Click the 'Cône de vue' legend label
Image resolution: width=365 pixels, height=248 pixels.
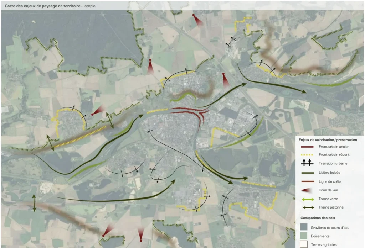pos(329,190)
